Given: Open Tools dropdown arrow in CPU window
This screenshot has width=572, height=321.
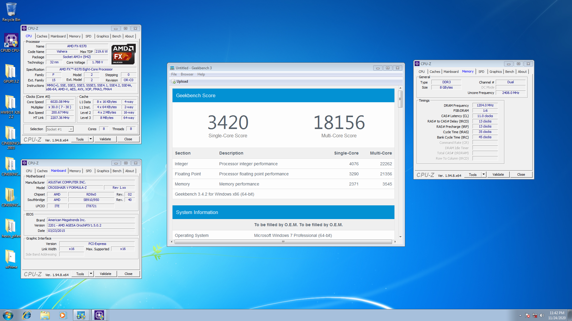Looking at the screenshot, I should coord(91,139).
